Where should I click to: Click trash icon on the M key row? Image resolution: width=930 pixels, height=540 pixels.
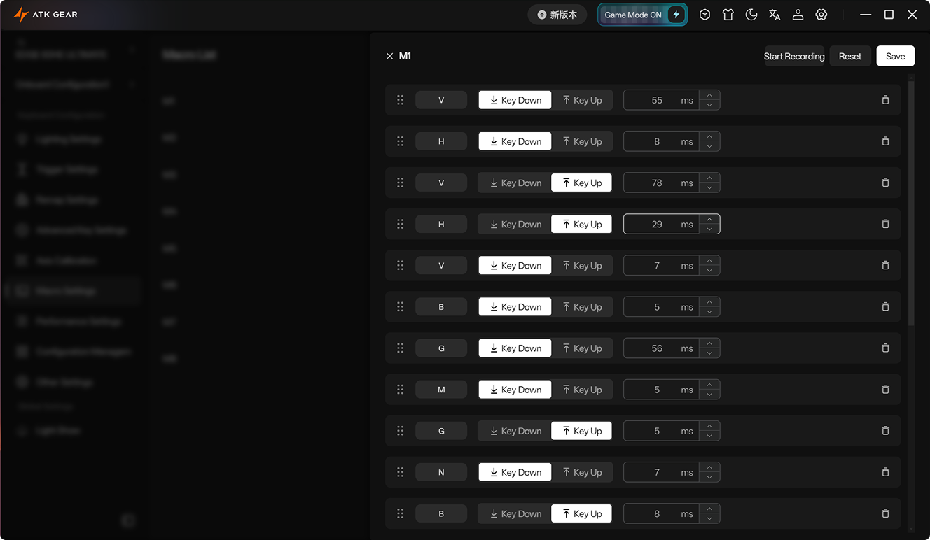pos(885,390)
